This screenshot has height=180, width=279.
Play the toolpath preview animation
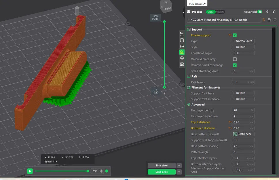click(x=30, y=171)
